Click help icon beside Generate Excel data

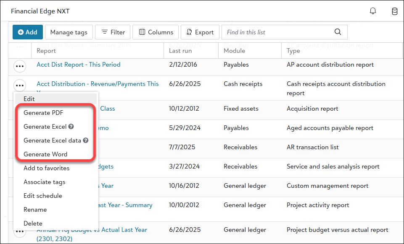pyautogui.click(x=86, y=140)
